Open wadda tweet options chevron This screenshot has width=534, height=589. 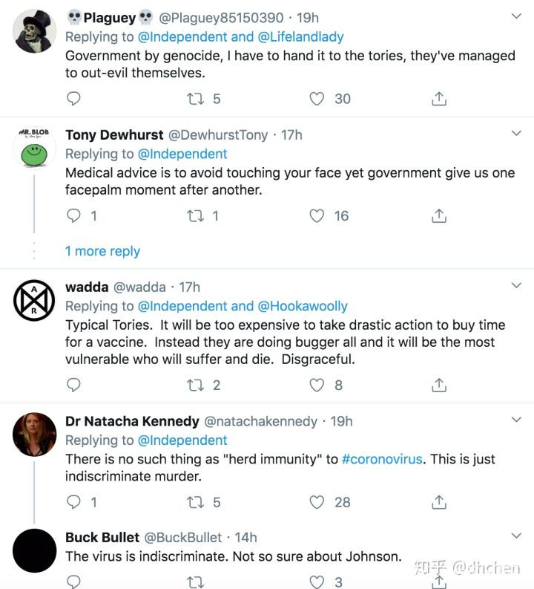517,286
